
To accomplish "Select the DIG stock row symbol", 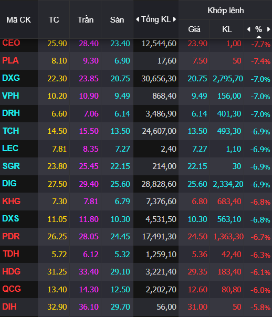I will [9, 184].
